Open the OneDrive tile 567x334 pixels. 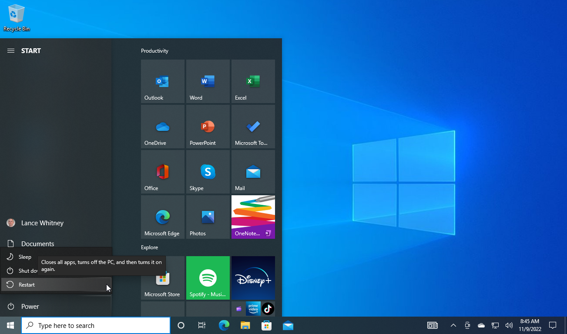[162, 127]
